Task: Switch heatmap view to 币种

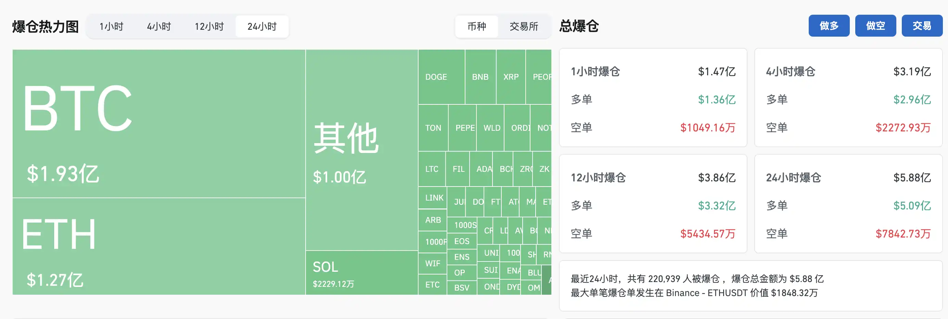Action: point(477,26)
